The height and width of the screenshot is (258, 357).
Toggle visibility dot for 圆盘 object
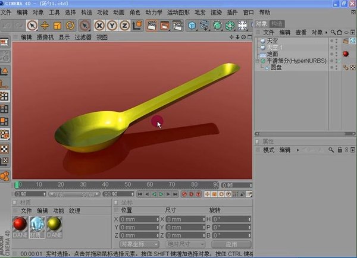click(332, 67)
